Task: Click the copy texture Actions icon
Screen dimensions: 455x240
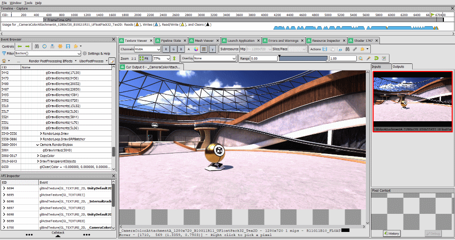Action: pyautogui.click(x=332, y=49)
